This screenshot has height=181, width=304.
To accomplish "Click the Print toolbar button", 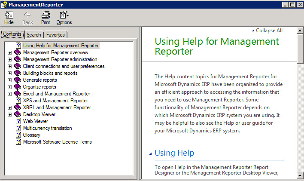I will (x=46, y=18).
